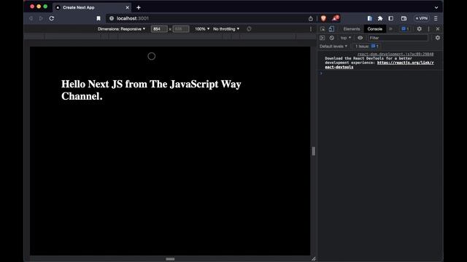Show the console sidebar
This screenshot has width=467, height=262.
pos(323,38)
